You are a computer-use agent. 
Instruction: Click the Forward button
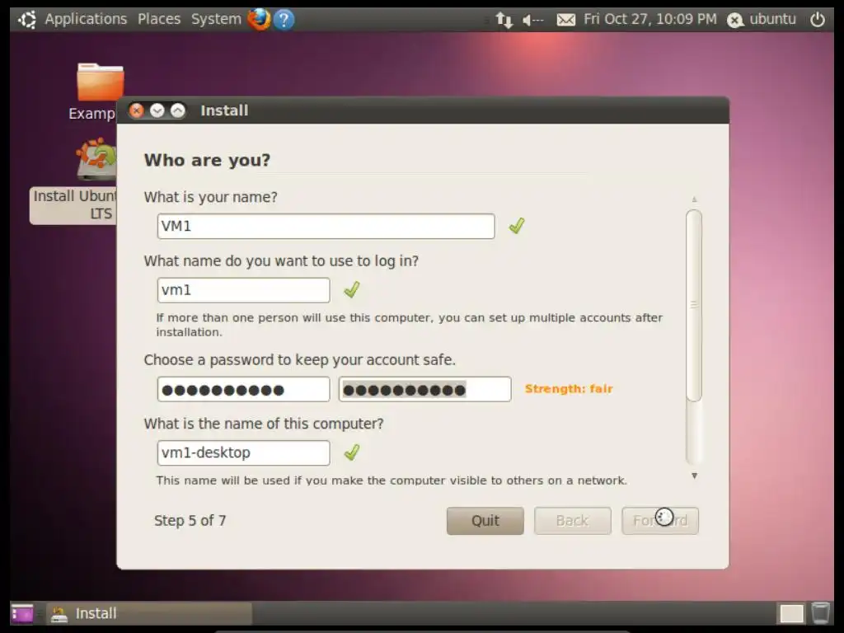(660, 521)
